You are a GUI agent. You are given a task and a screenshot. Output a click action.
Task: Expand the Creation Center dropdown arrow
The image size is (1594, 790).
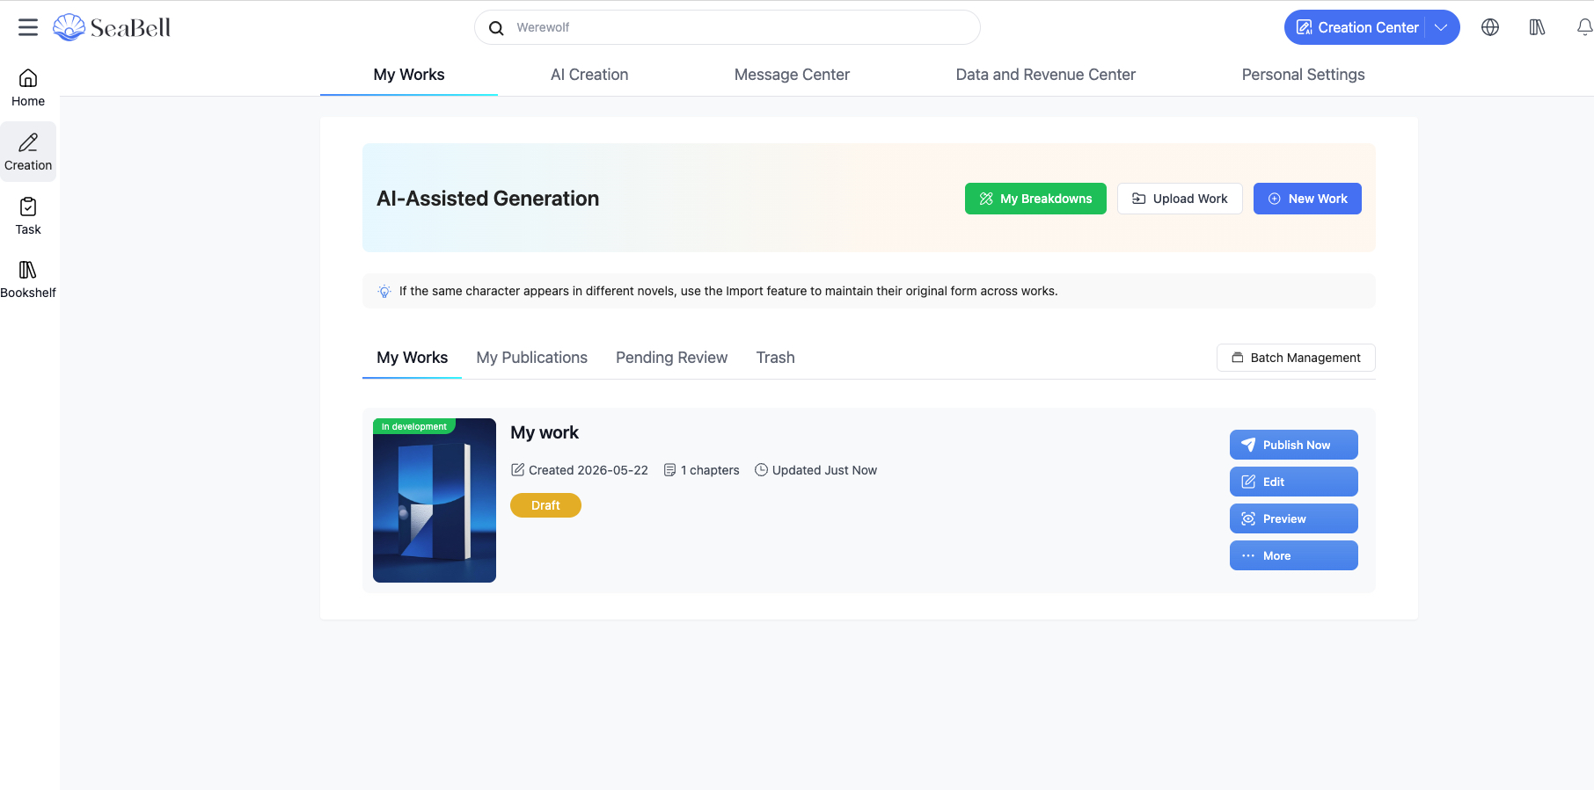[1441, 27]
